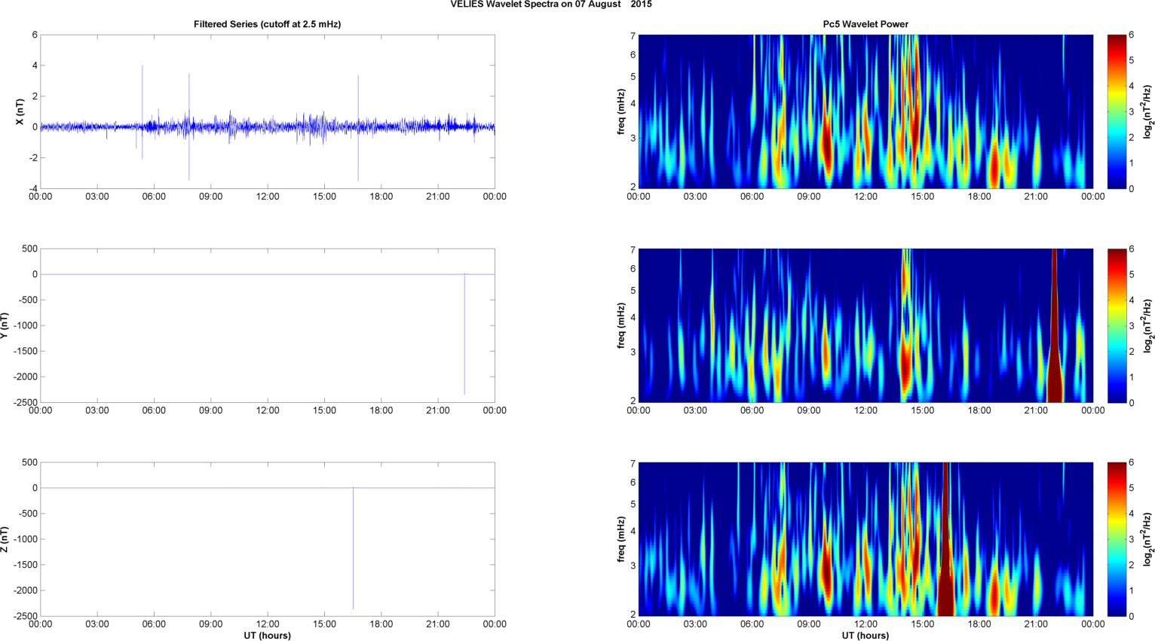Click the "18:00" tick under the top spectrogram
1155x641 pixels.
979,197
